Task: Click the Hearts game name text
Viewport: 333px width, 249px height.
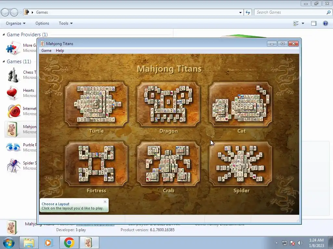Action: tap(29, 90)
